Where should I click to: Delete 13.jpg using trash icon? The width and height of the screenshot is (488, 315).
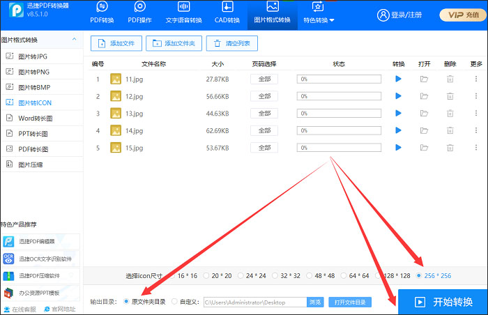(x=450, y=114)
